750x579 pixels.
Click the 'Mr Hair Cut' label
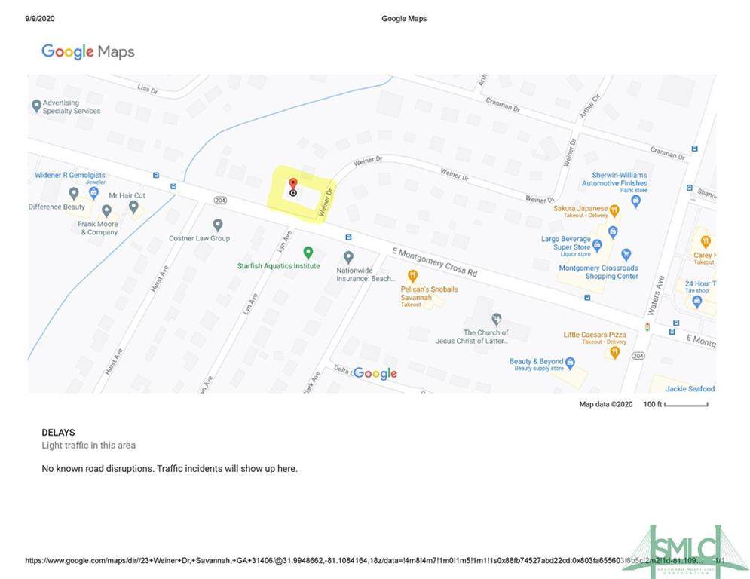coord(127,195)
